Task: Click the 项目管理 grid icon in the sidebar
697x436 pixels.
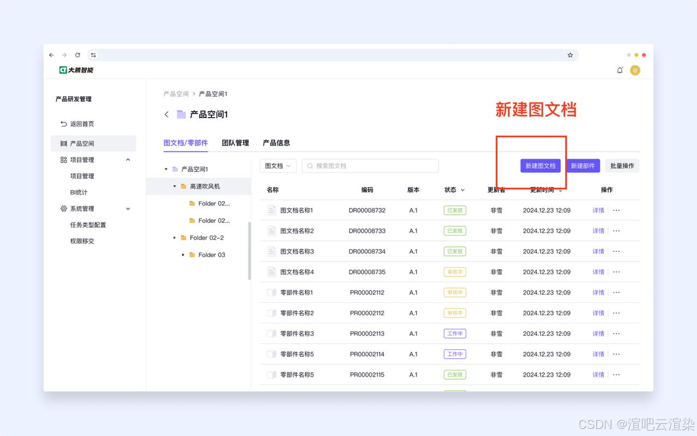Action: point(64,160)
